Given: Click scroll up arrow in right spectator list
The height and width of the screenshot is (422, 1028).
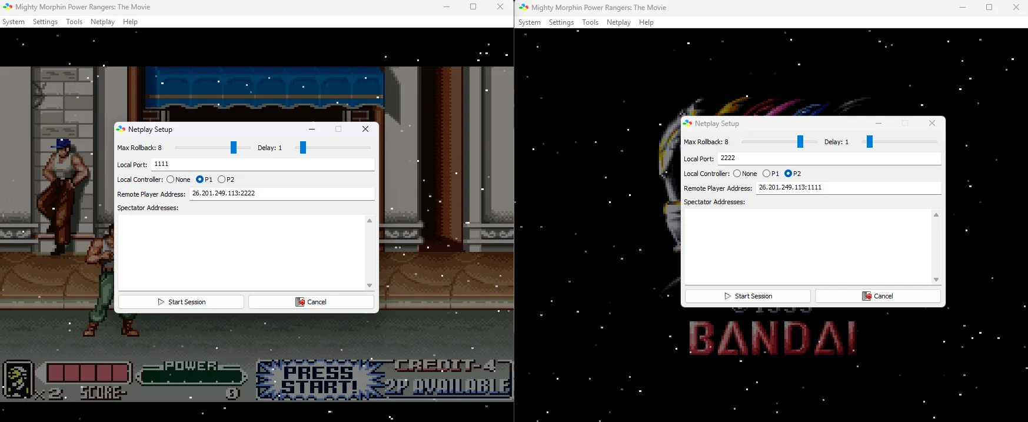Looking at the screenshot, I should [x=936, y=215].
